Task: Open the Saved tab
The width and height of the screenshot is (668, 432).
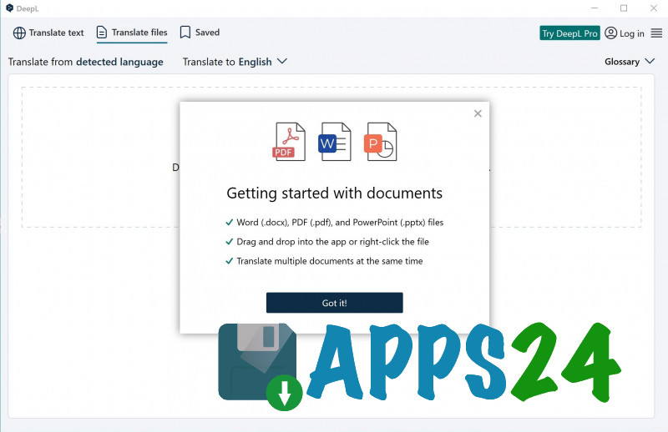Action: [200, 33]
